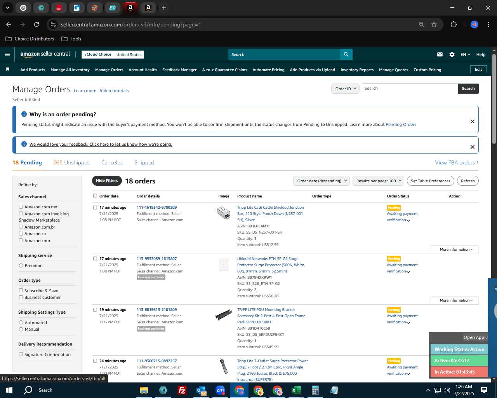The image size is (497, 398).
Task: Open browser extensions puzzle icon
Action: pyautogui.click(x=454, y=24)
